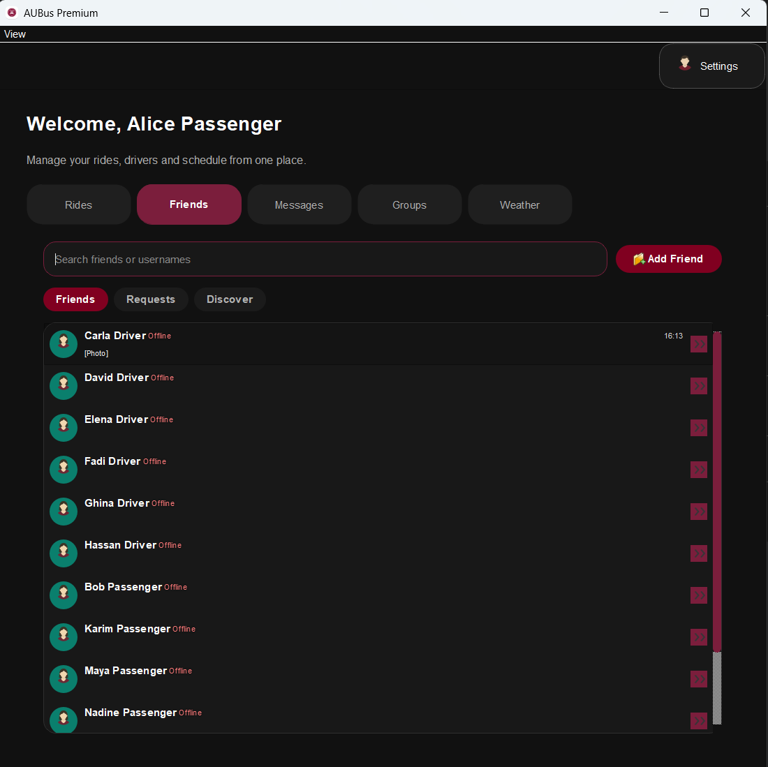Click Nadine Passenger's avatar icon
768x767 pixels.
coord(64,720)
